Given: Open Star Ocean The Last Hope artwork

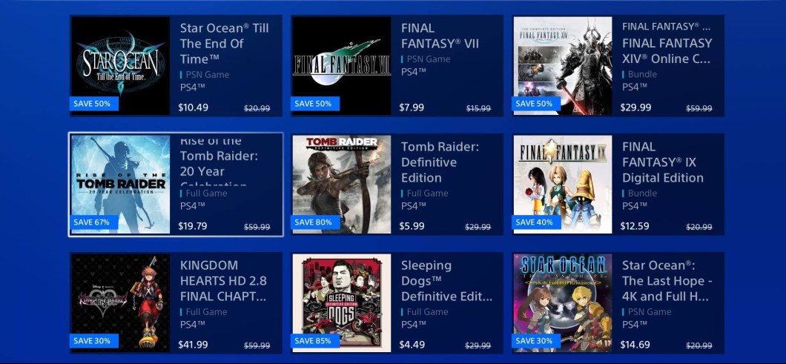Looking at the screenshot, I should 562,302.
